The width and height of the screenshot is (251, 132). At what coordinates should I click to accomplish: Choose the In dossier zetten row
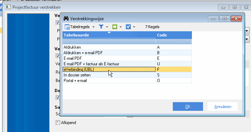127,75
